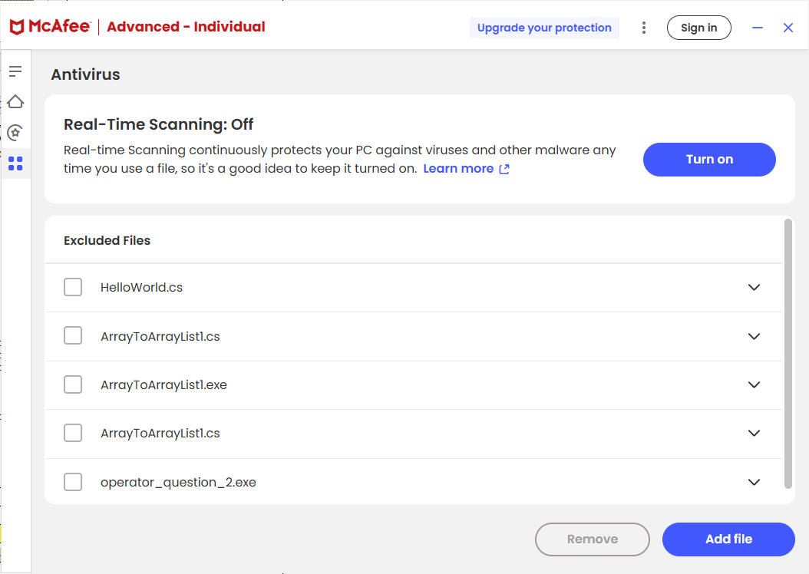Minimize the McAfee window
Viewport: 809px width, 574px height.
(x=757, y=28)
